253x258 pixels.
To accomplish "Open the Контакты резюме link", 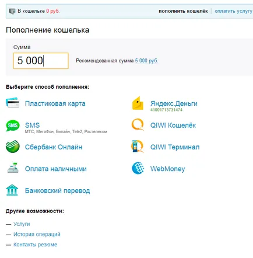I will coord(35,245).
